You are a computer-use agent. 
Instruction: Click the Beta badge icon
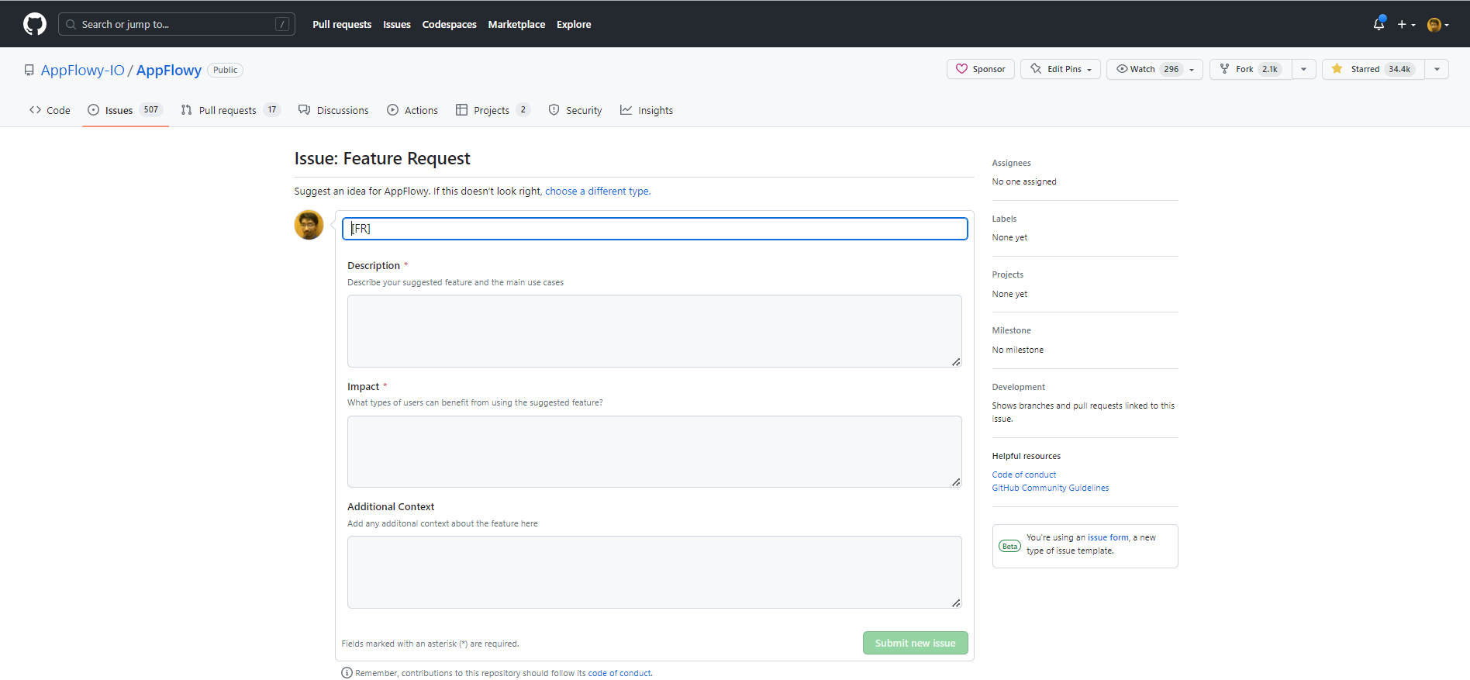coord(1009,546)
